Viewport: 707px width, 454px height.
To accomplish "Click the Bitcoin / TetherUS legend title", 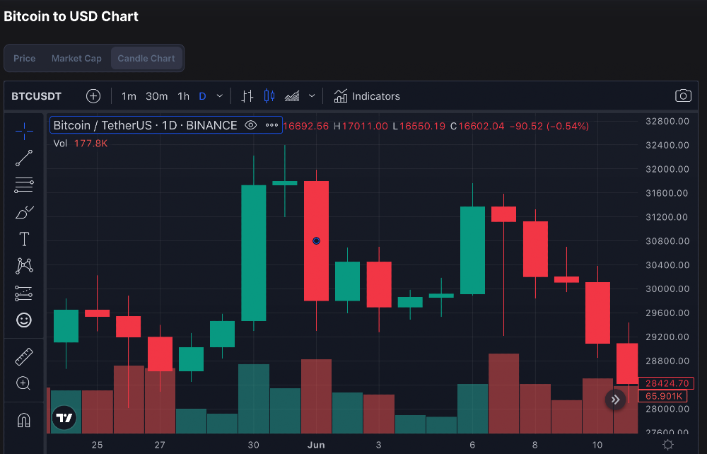I will [145, 125].
